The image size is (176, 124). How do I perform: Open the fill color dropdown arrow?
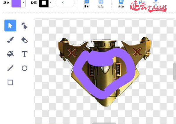[x=23, y=3]
